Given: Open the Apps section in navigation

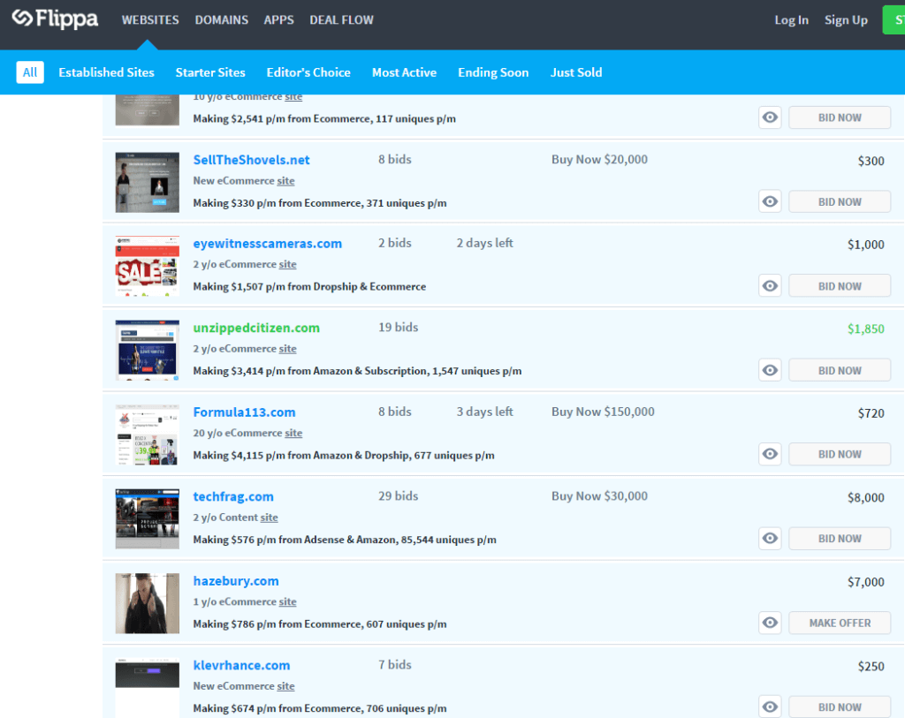Looking at the screenshot, I should coord(278,19).
